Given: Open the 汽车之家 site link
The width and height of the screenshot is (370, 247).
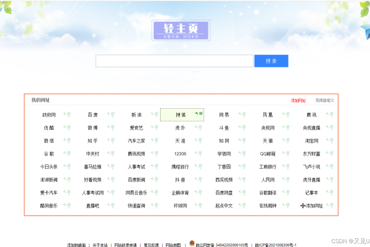Looking at the screenshot, I should [x=136, y=141].
